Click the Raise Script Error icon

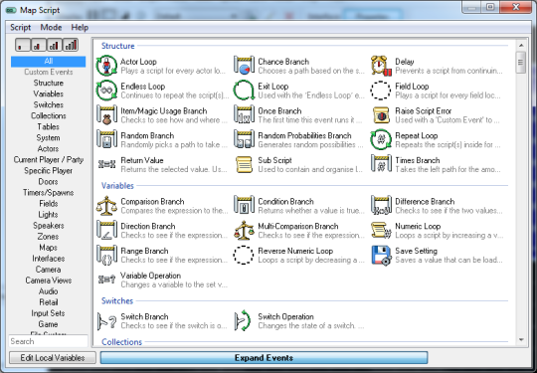[381, 114]
